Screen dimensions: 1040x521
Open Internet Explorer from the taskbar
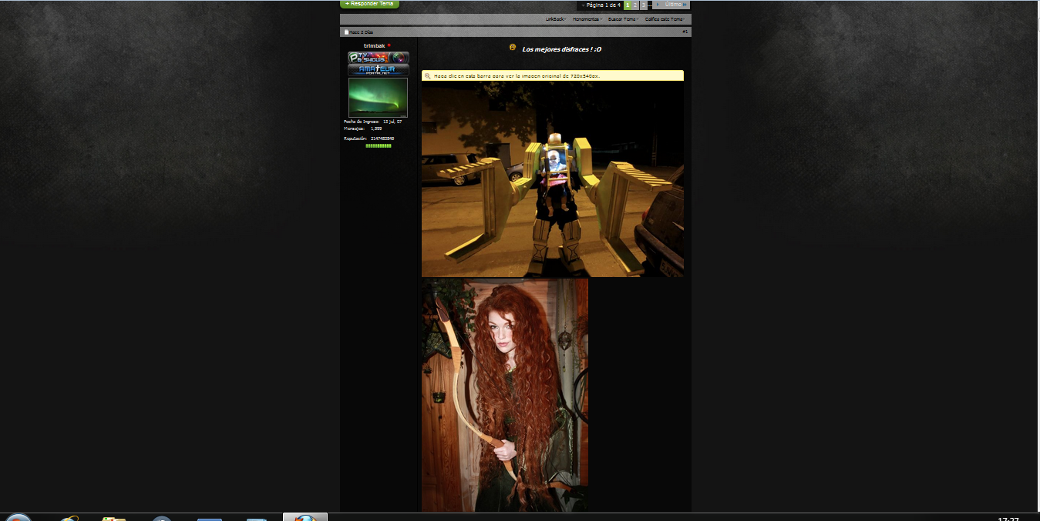[70, 518]
